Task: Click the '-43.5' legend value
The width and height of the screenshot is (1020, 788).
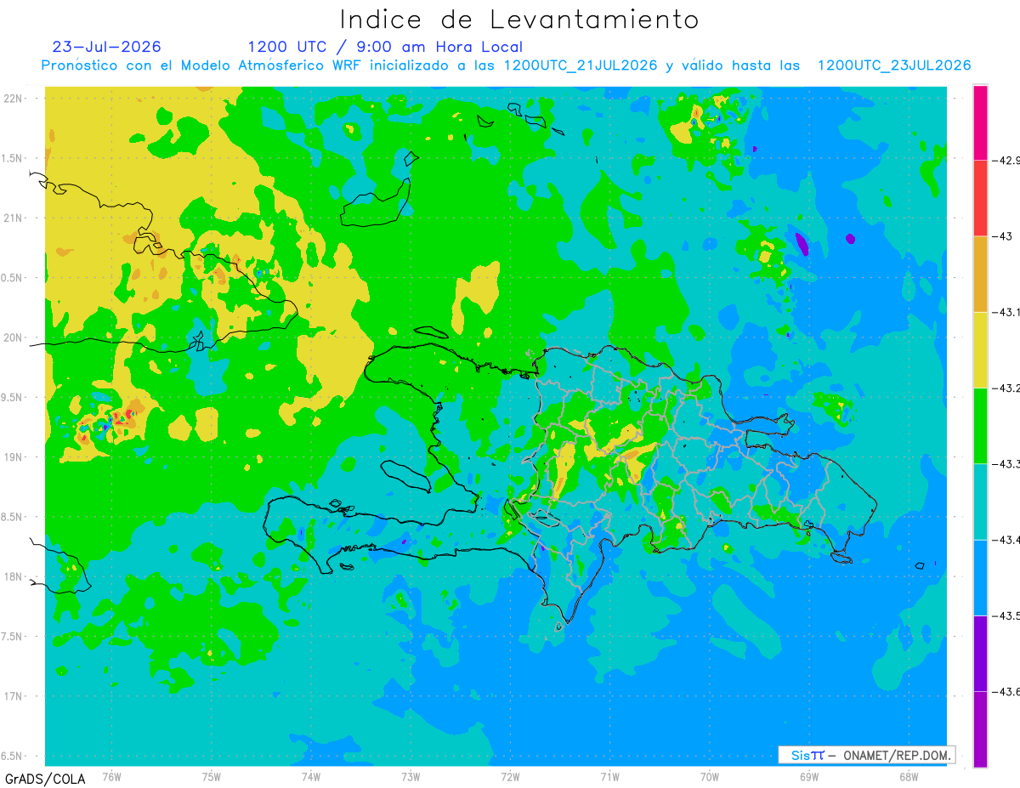Action: pos(1006,615)
